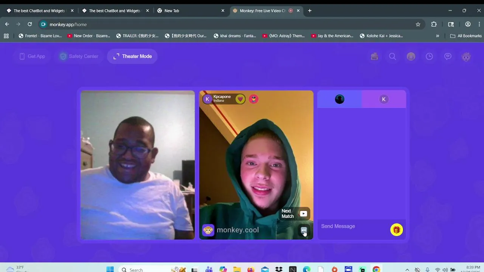Show hidden system tray icons
484x272 pixels.
point(407,270)
